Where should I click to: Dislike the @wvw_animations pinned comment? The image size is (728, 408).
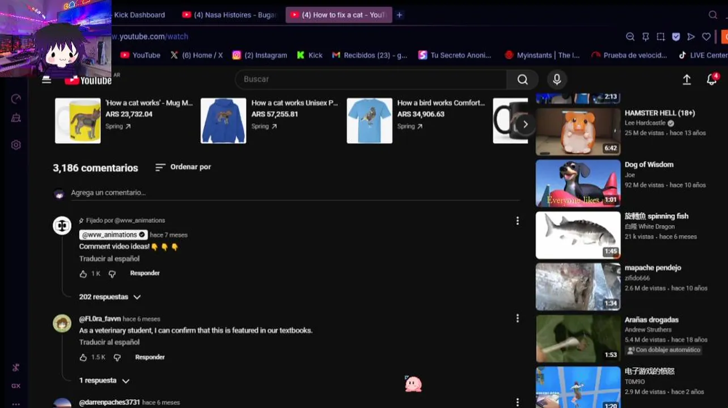[x=112, y=274]
